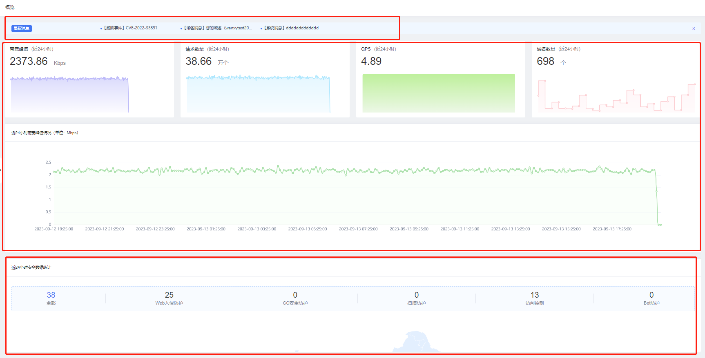Close the latest news banner
Viewport: 705px width, 358px height.
(x=693, y=29)
